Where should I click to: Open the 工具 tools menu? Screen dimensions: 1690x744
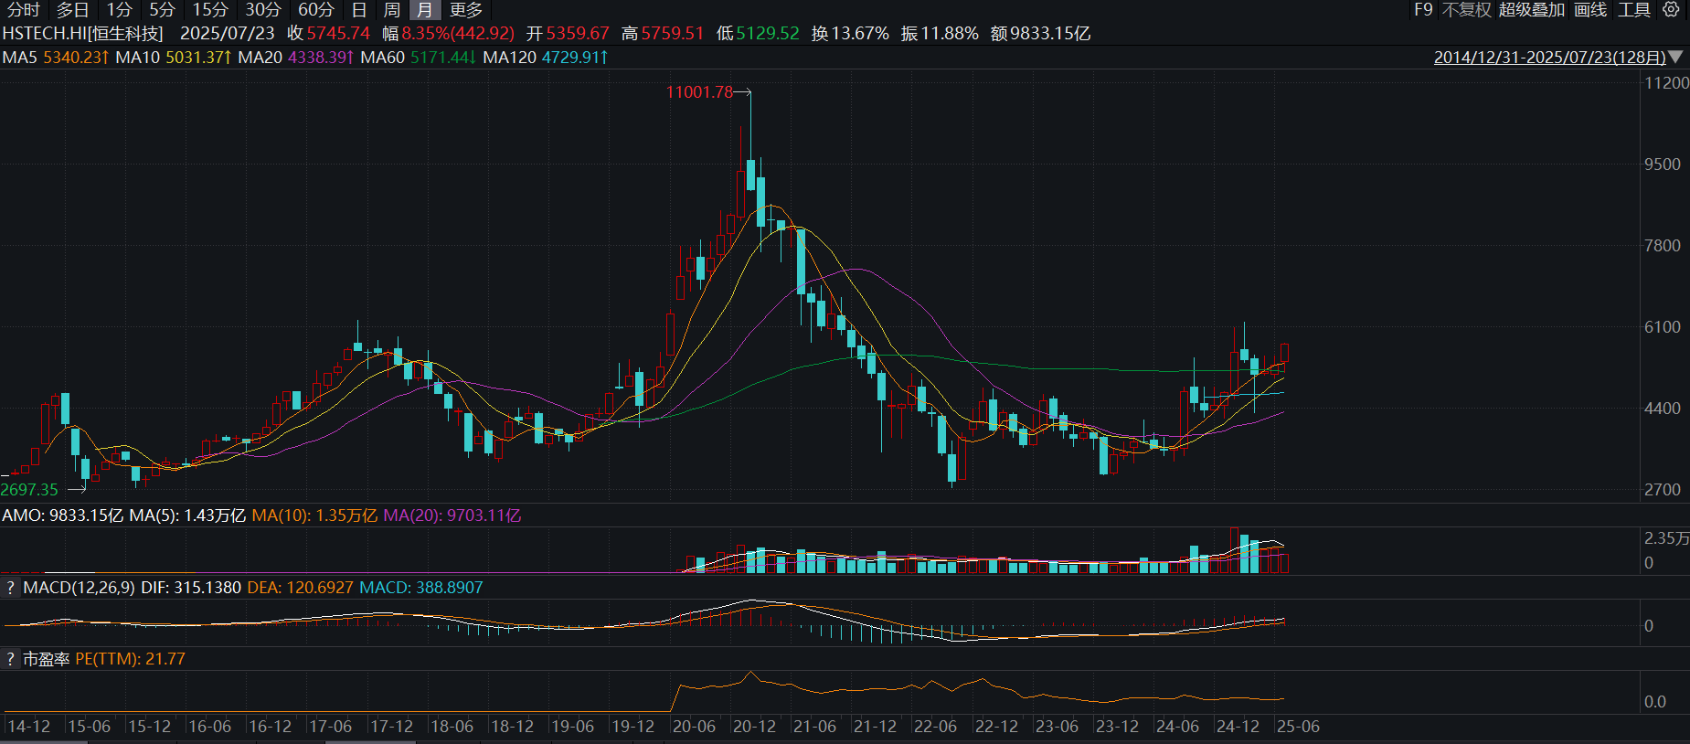1634,10
